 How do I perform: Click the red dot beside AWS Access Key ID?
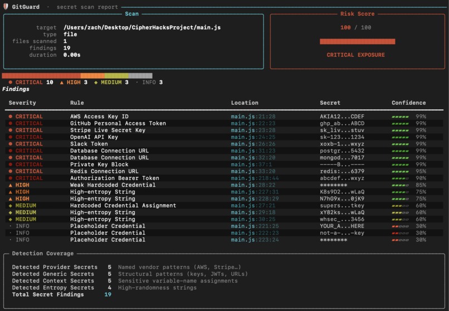point(11,116)
